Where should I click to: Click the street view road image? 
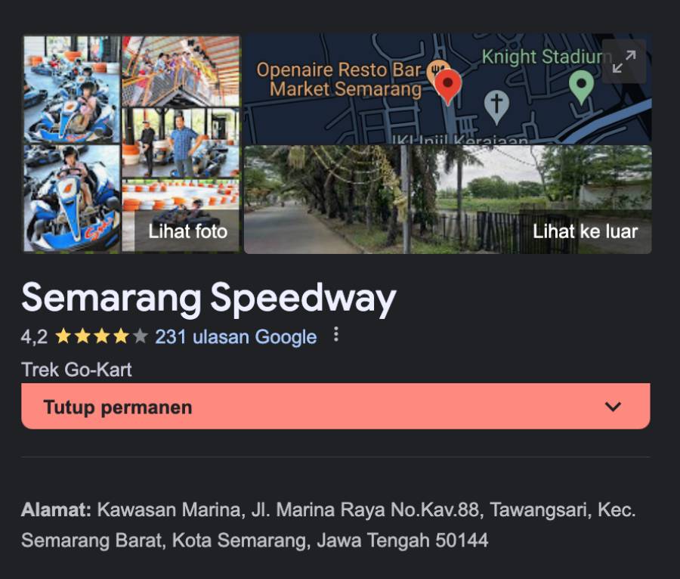point(447,200)
